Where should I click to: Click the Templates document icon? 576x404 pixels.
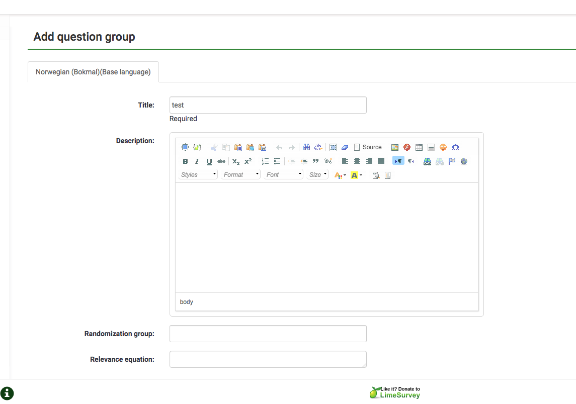[387, 175]
